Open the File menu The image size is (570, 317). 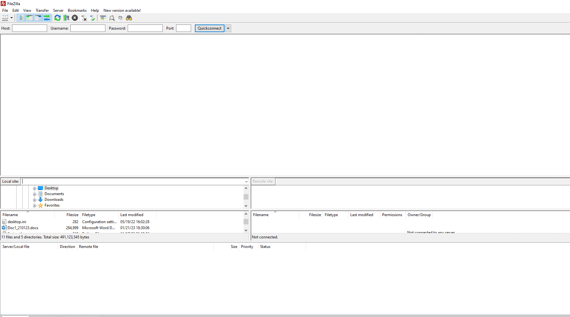tap(5, 10)
